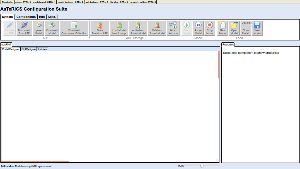The width and height of the screenshot is (300, 169).
Task: Upload Model to the ARE
Action: click(38, 28)
